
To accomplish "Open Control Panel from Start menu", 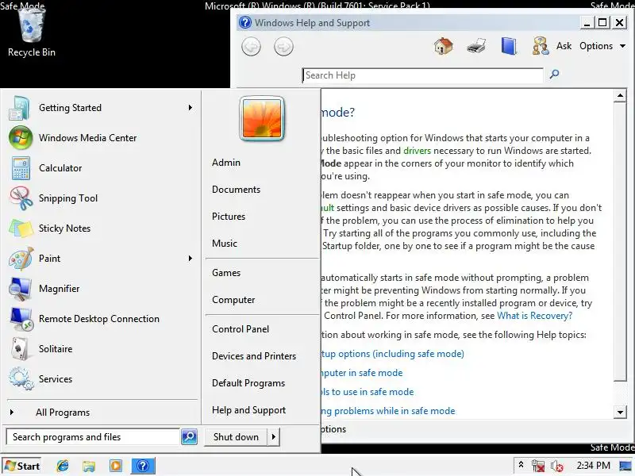I will pyautogui.click(x=241, y=329).
